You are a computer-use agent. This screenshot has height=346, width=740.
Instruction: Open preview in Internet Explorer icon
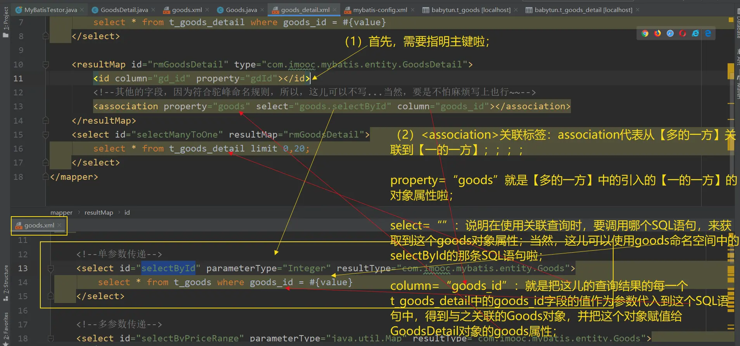tap(695, 34)
